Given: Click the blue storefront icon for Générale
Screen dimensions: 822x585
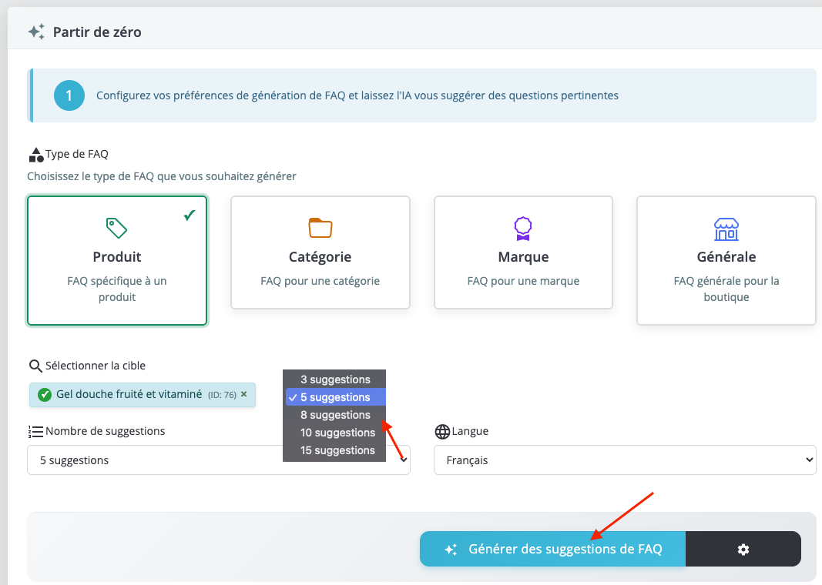Looking at the screenshot, I should pyautogui.click(x=726, y=229).
